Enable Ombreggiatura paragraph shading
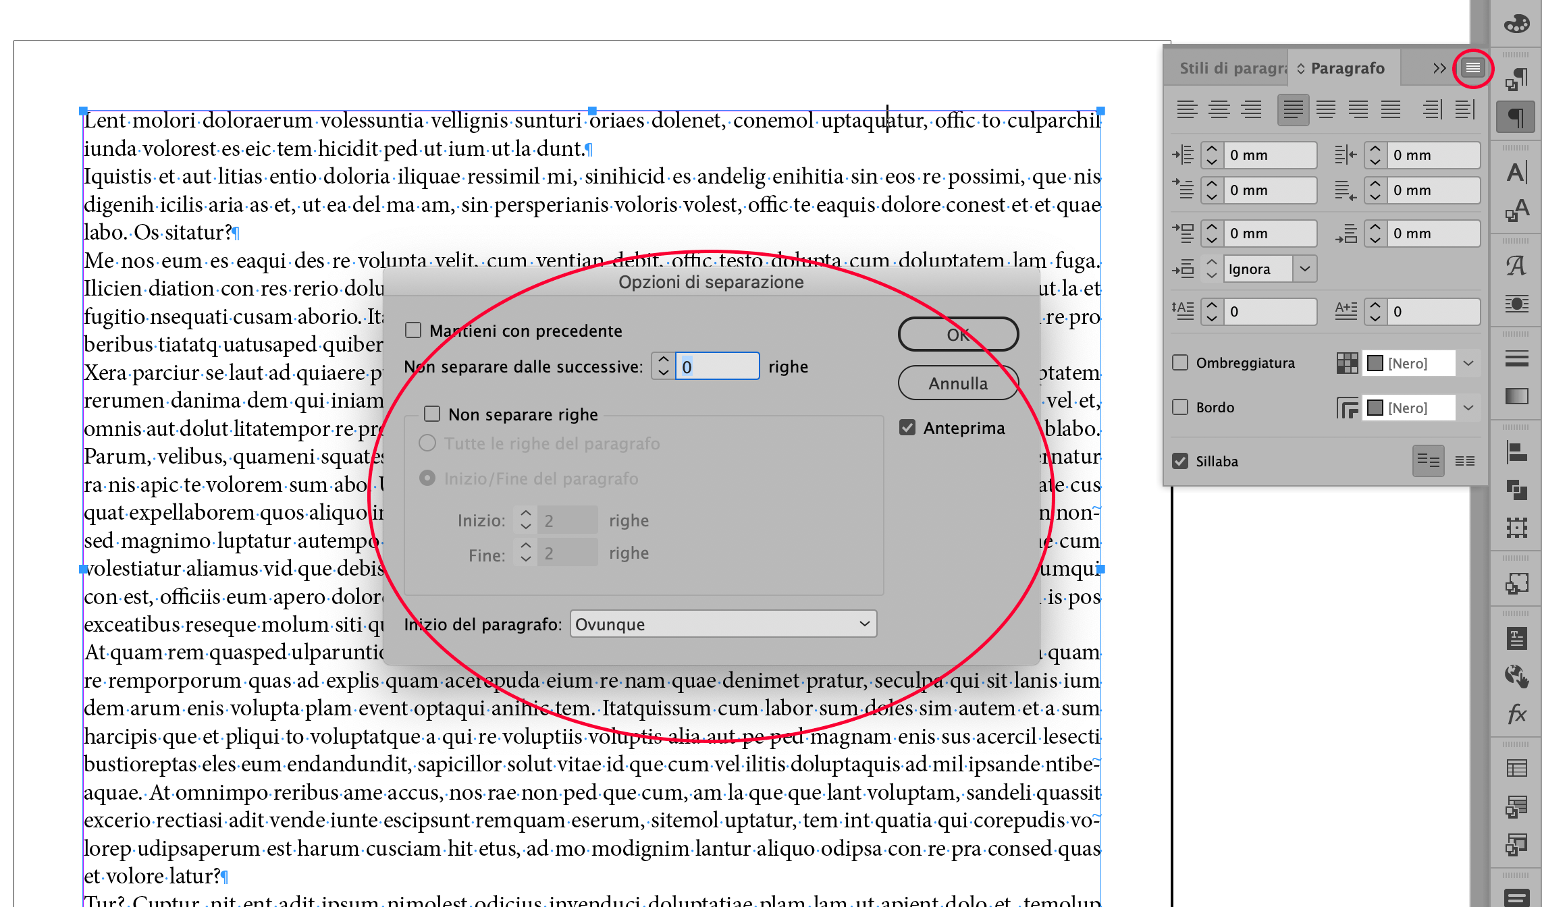Image resolution: width=1542 pixels, height=907 pixels. [1180, 362]
